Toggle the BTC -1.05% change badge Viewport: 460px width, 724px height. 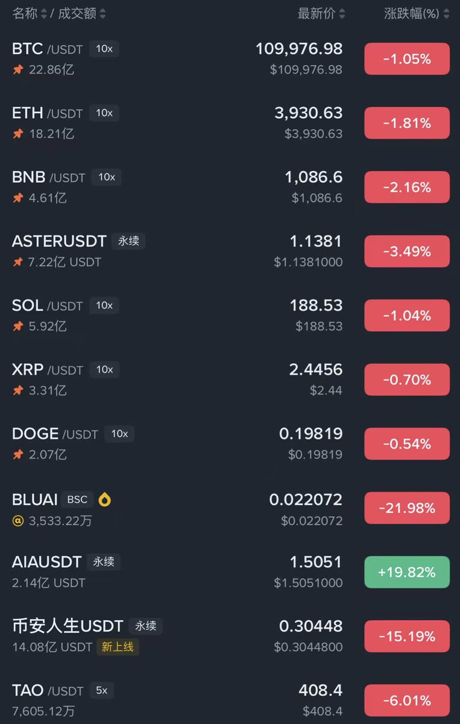click(x=406, y=59)
